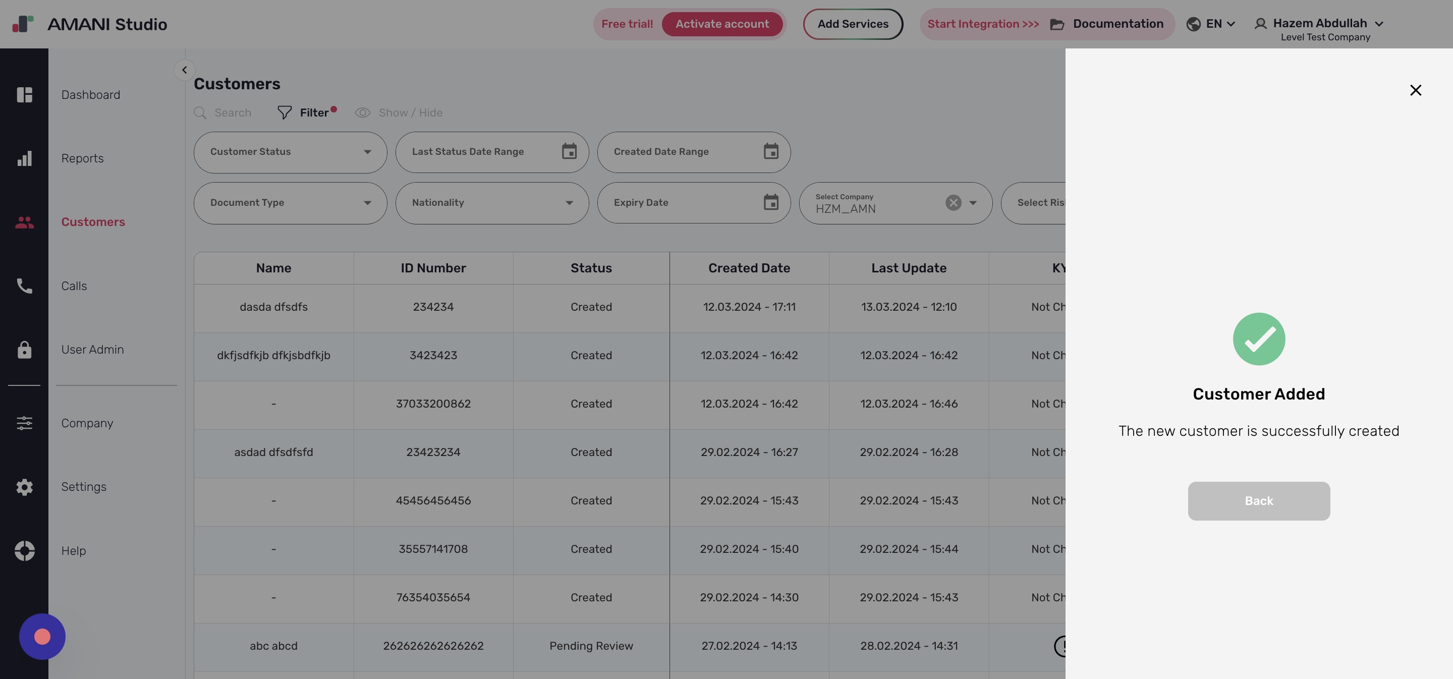
Task: Click the Help lifebuoy icon
Action: 24,550
